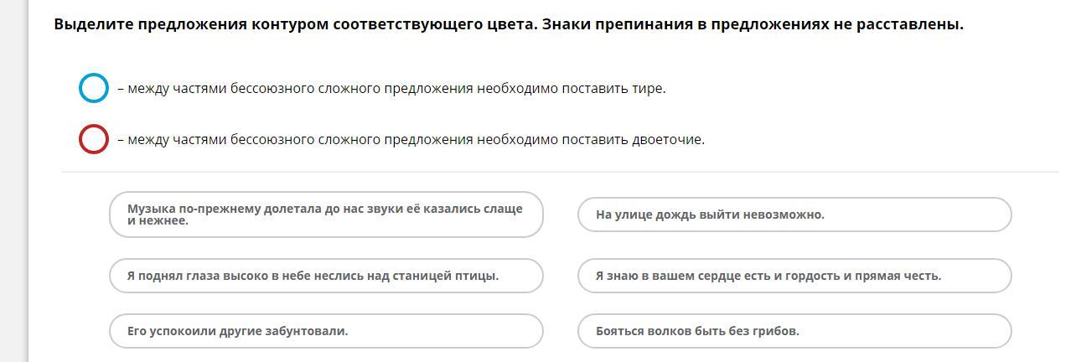Image resolution: width=1071 pixels, height=362 pixels.
Task: Click the word 'грибов' in the bottom-right sentence
Action: tap(776, 331)
